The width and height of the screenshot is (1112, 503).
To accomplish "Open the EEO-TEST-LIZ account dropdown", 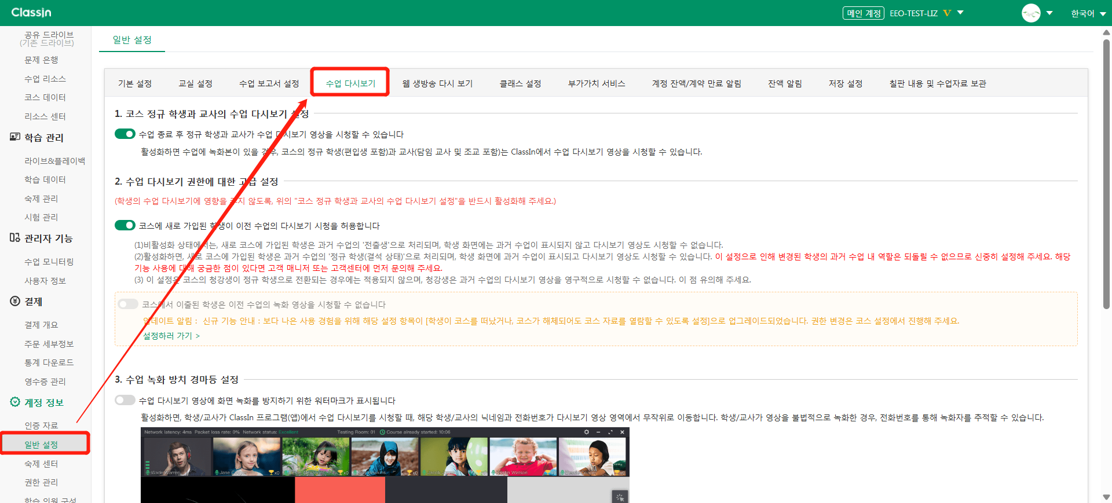I will [960, 12].
